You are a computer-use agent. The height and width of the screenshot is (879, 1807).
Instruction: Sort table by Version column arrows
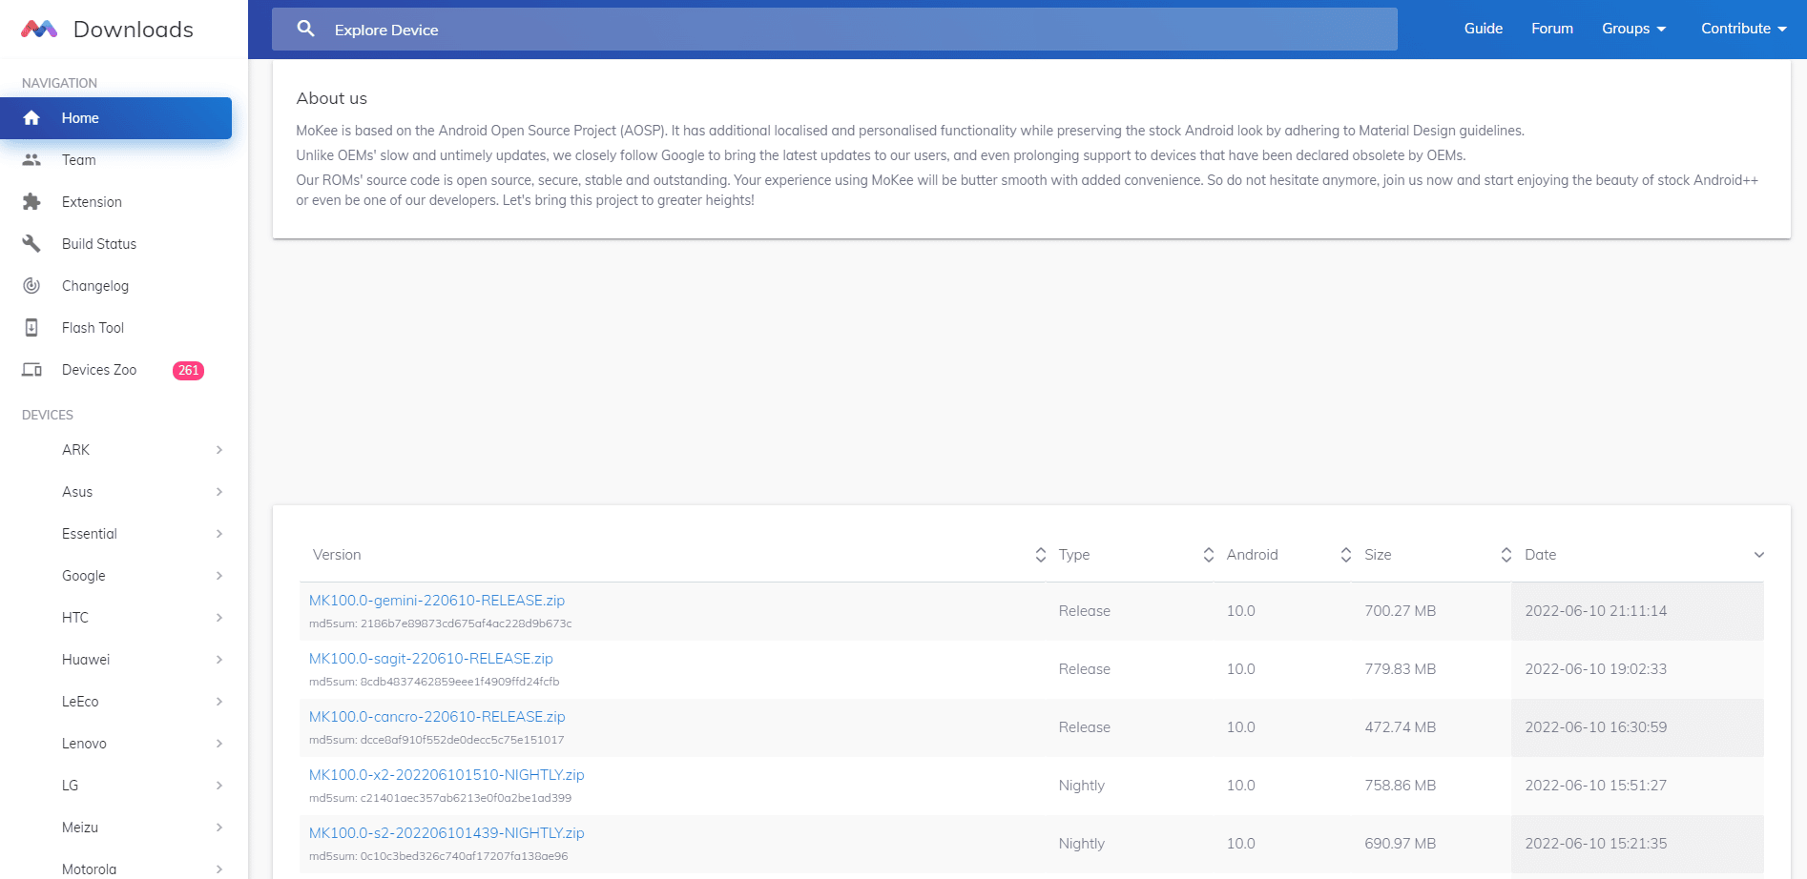[x=1041, y=555]
